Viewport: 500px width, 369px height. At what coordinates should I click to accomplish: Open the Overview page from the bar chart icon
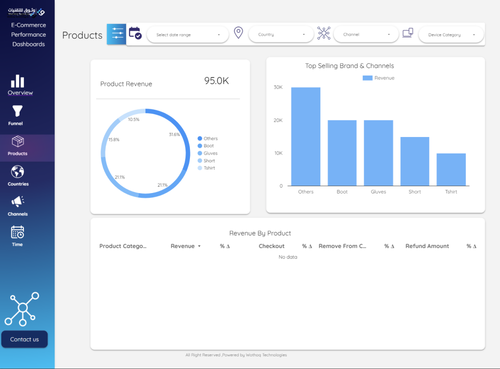tap(18, 81)
